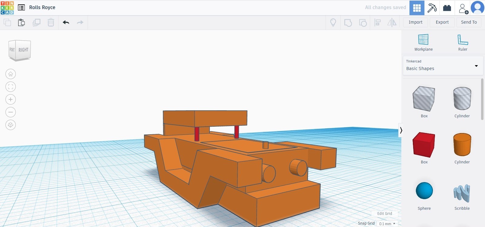
Task: Click the All changes saved status text
Action: tap(385, 8)
